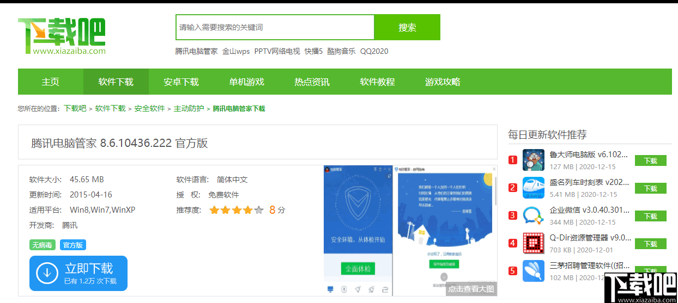The height and width of the screenshot is (303, 678).
Task: Download Q-Dir资源管理器 with 下载 button
Action: [651, 244]
